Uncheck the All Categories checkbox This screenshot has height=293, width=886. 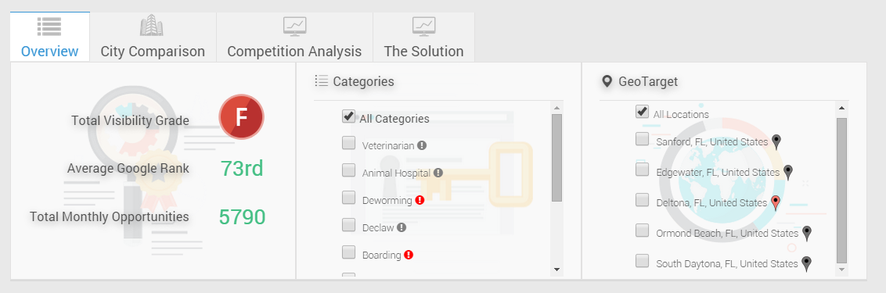tap(348, 116)
